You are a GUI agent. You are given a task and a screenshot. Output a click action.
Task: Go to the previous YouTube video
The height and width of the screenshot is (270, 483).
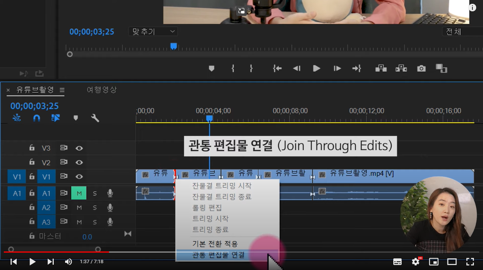[14, 261]
